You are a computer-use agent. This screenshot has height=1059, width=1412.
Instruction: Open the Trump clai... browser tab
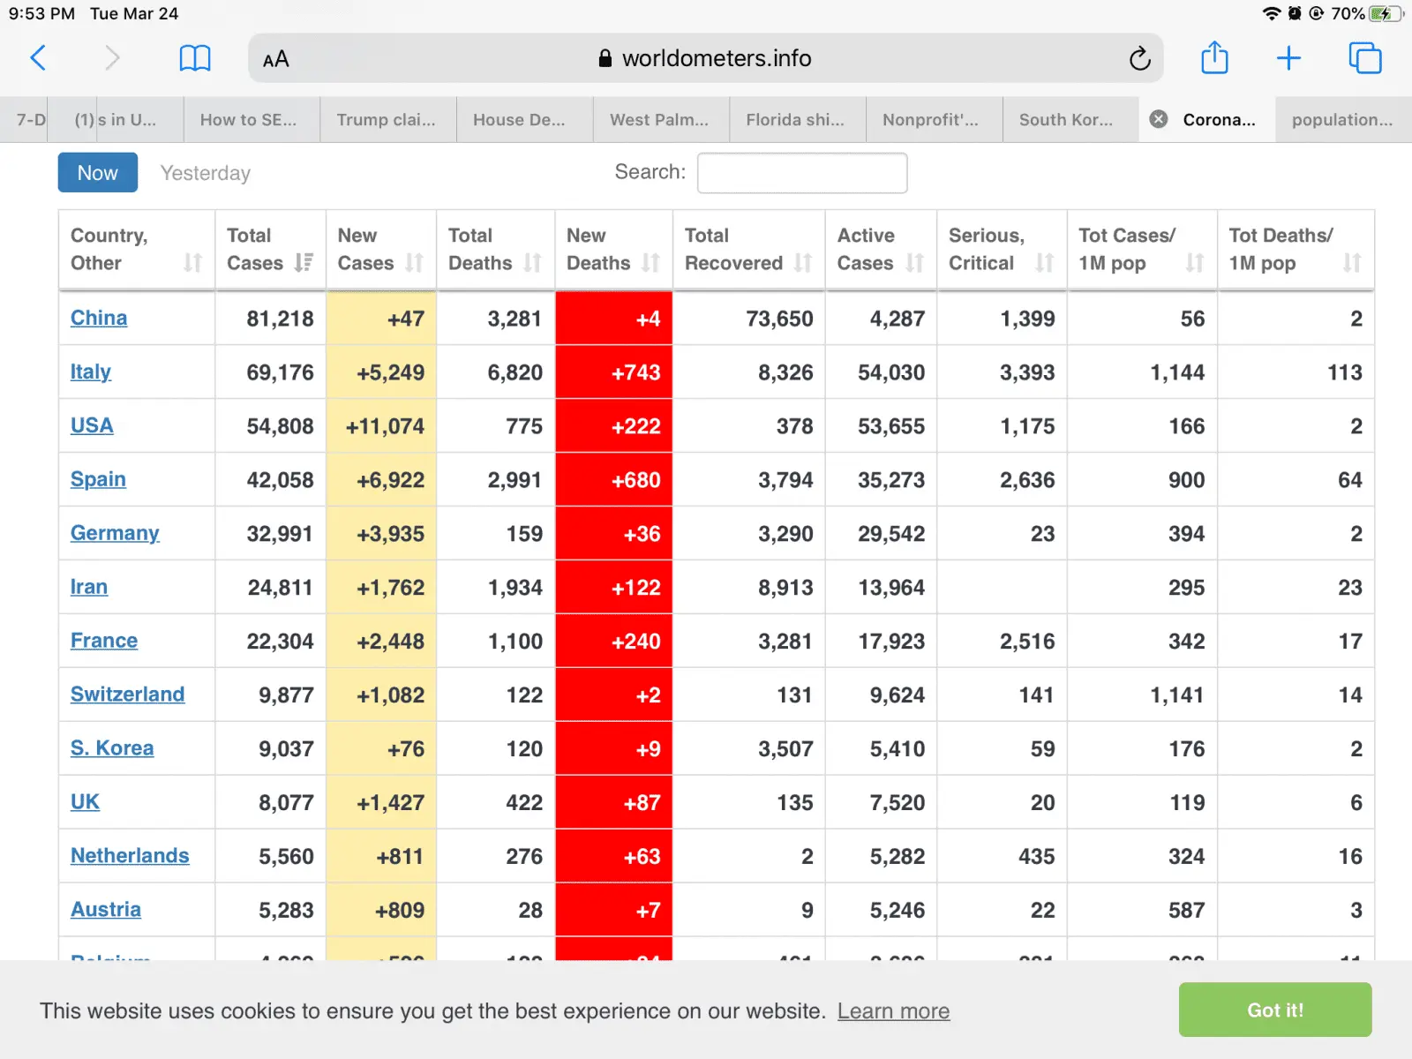386,120
